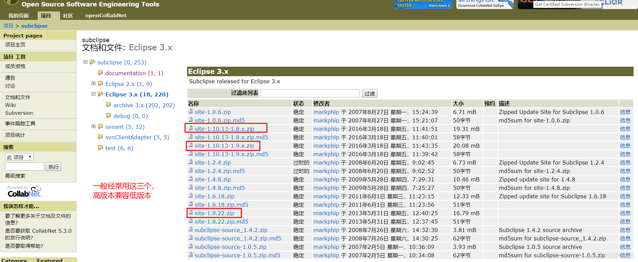Open site-1.2.4.zip.md5 file link

tap(220, 171)
